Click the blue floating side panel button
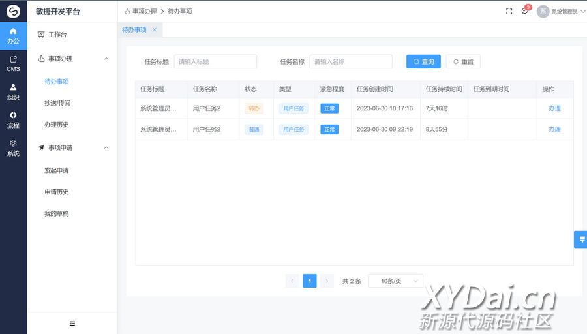Screen dimensions: 587x334 pos(580,239)
